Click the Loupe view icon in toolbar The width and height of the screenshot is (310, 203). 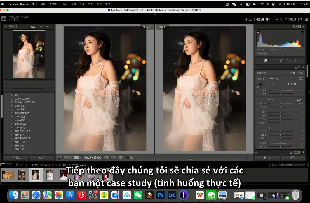click(60, 158)
